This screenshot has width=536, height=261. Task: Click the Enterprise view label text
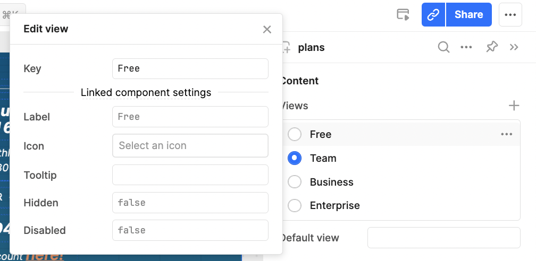(334, 206)
